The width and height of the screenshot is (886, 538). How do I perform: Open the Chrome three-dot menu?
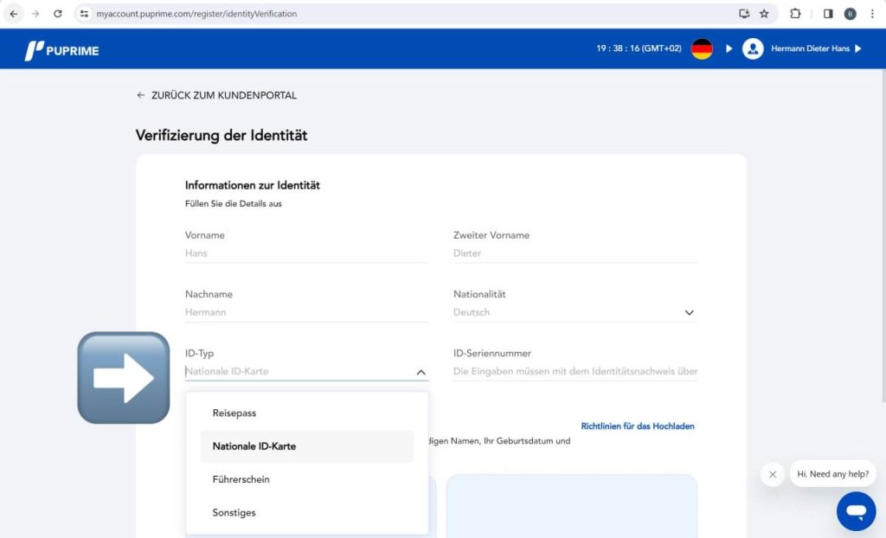coord(872,14)
